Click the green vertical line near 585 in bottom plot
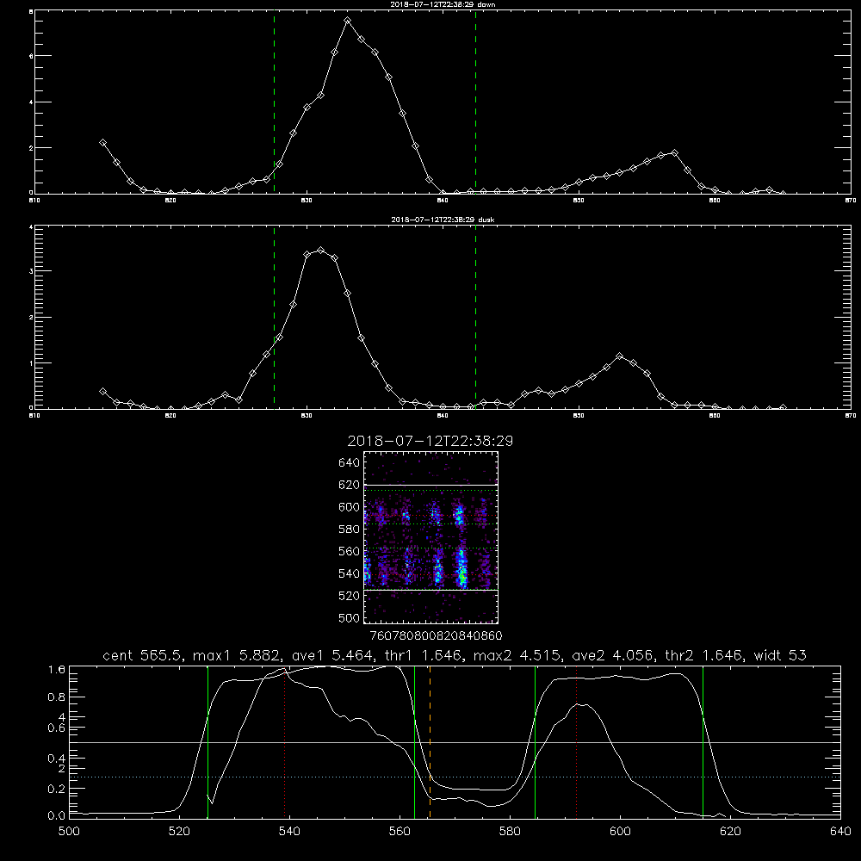 click(536, 742)
